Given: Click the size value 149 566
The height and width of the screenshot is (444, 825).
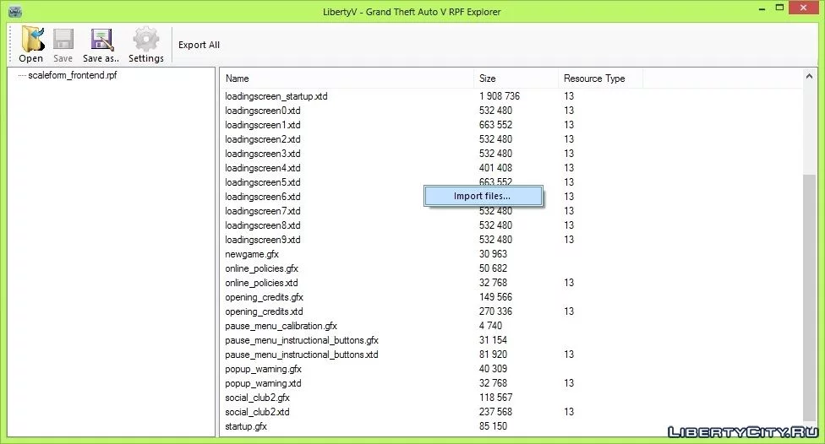Looking at the screenshot, I should (495, 297).
